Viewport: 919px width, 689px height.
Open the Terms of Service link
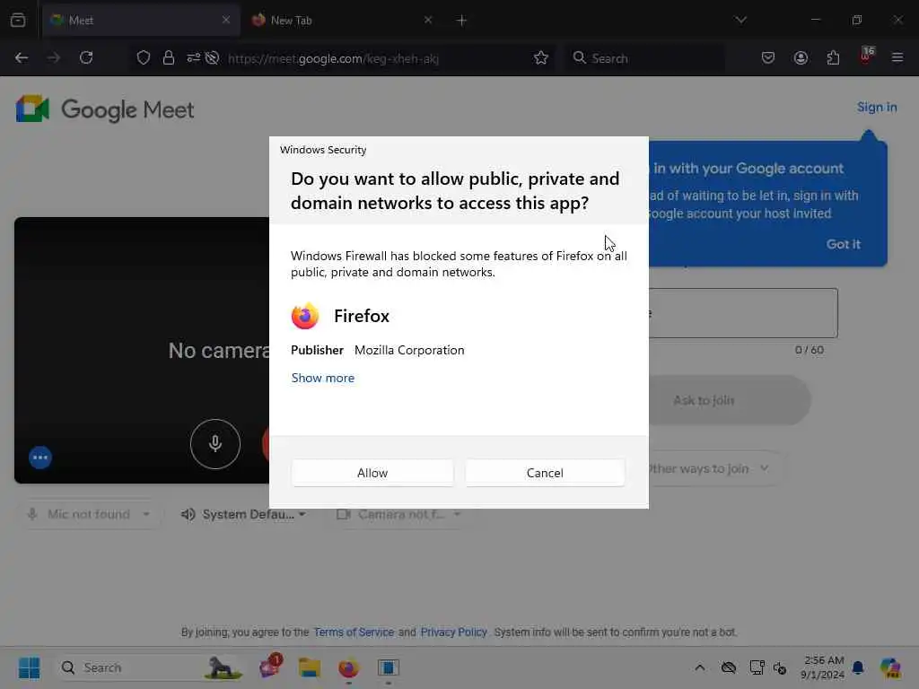(x=354, y=632)
